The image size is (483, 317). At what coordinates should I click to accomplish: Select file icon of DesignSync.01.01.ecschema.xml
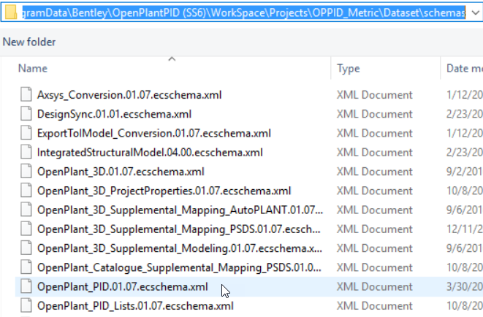(26, 114)
